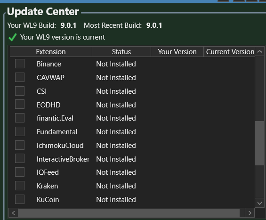Select the EODHD extension checkbox
The height and width of the screenshot is (220, 266).
tap(20, 104)
